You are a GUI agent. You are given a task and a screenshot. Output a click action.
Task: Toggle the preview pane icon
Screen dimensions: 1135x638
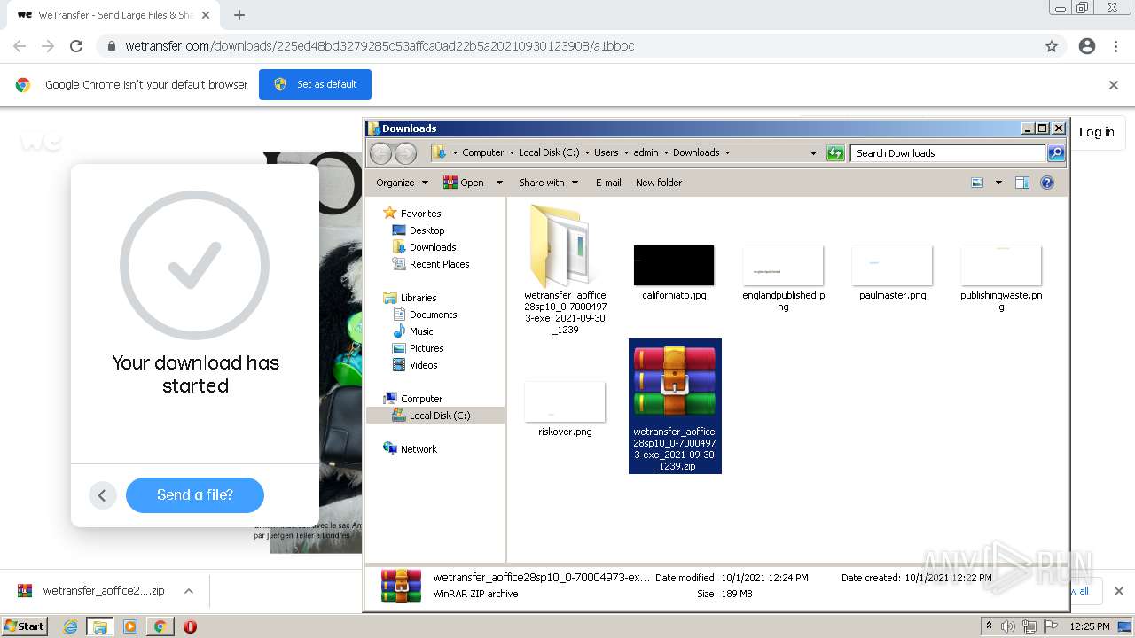(1022, 183)
